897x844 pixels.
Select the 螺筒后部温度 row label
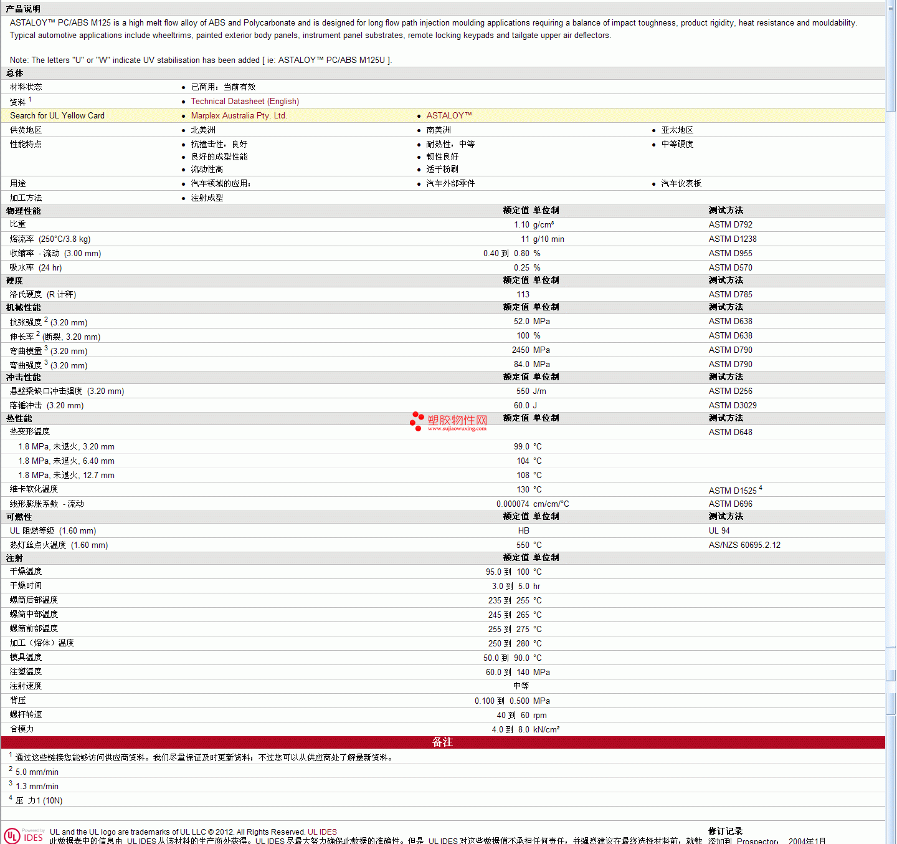[34, 600]
